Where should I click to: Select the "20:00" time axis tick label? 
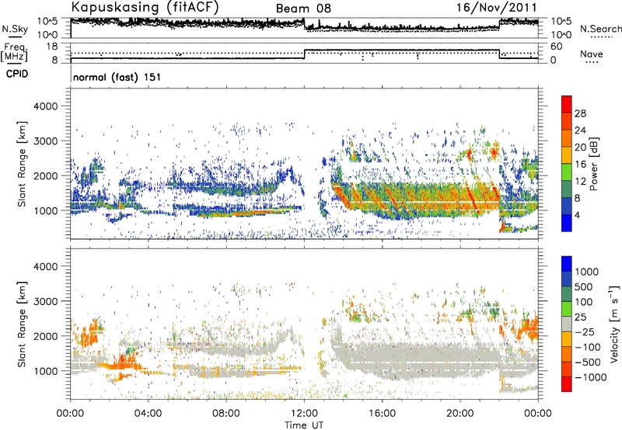(x=460, y=414)
